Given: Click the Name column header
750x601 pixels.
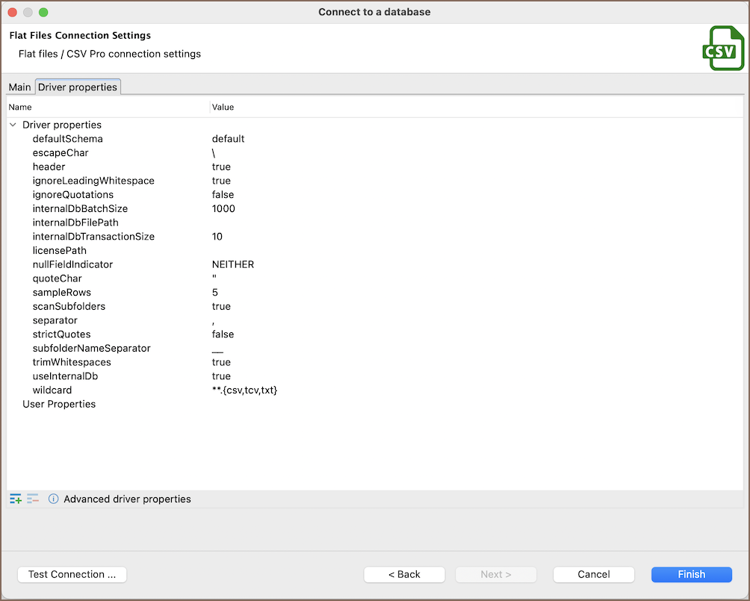Looking at the screenshot, I should (x=20, y=107).
